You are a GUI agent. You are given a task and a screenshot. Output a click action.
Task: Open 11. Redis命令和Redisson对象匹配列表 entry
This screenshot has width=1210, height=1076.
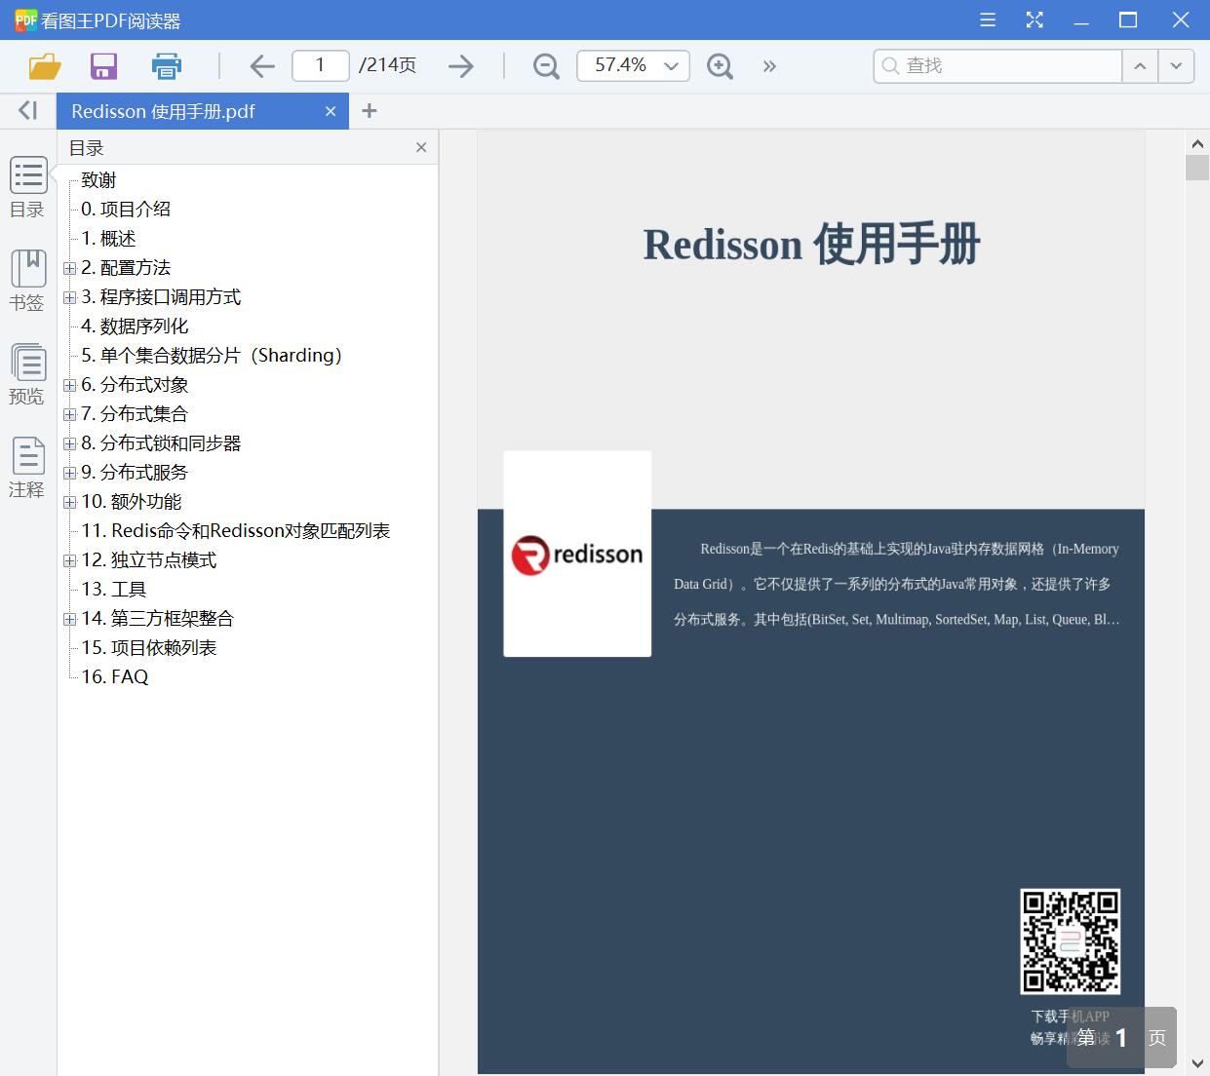(236, 531)
